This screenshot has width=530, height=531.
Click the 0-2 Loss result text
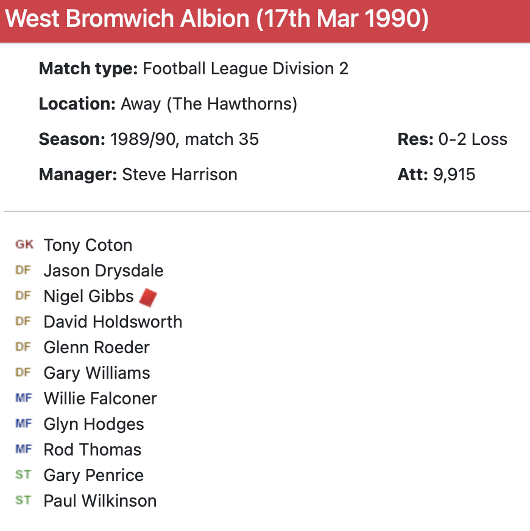[x=473, y=139]
